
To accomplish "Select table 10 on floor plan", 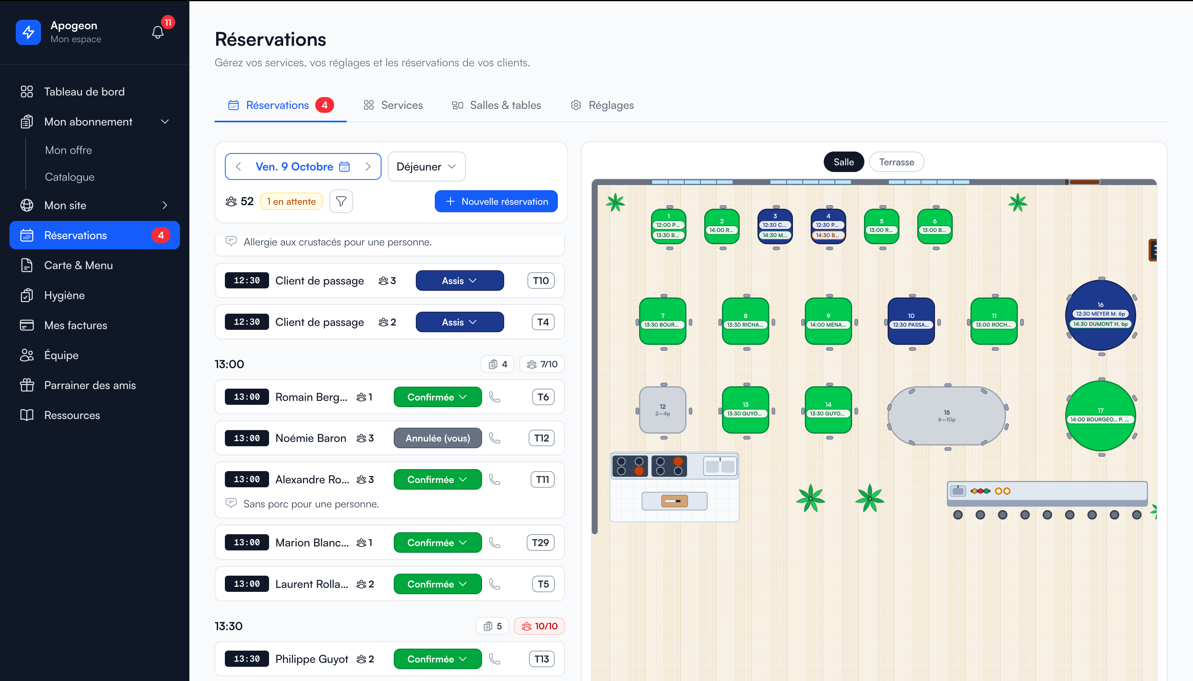I will [x=911, y=321].
